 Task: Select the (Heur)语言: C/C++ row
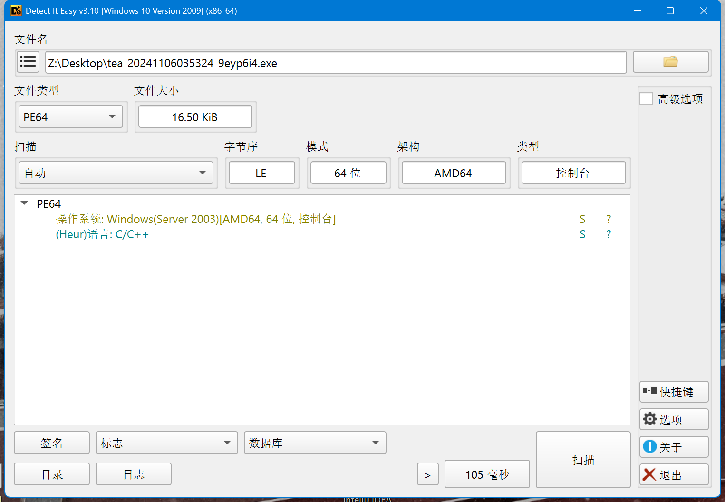[322, 234]
